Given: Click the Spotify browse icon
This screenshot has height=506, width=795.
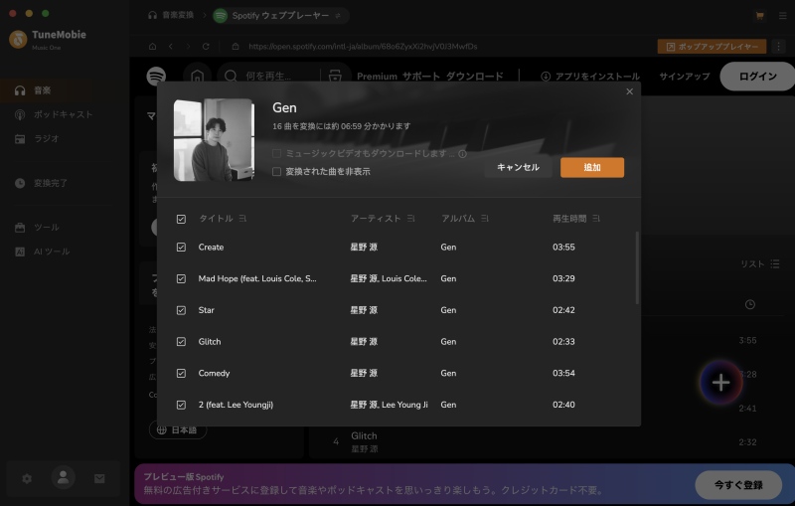Looking at the screenshot, I should [335, 77].
